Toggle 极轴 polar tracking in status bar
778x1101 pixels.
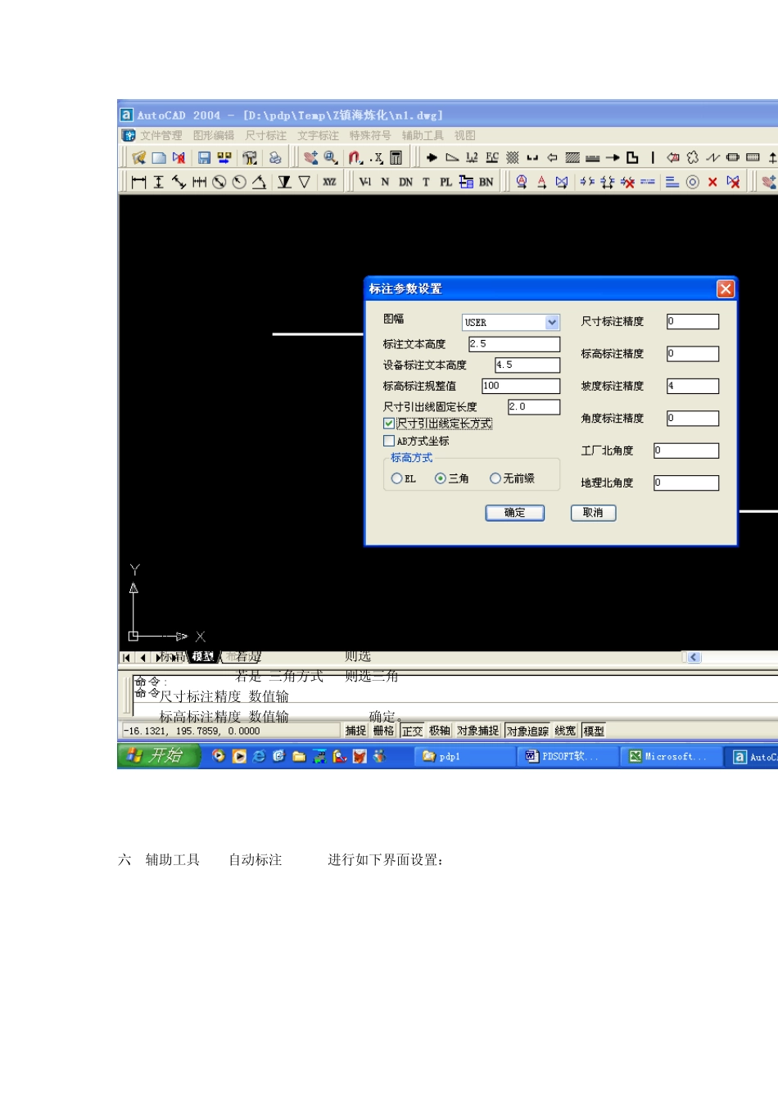click(x=440, y=731)
